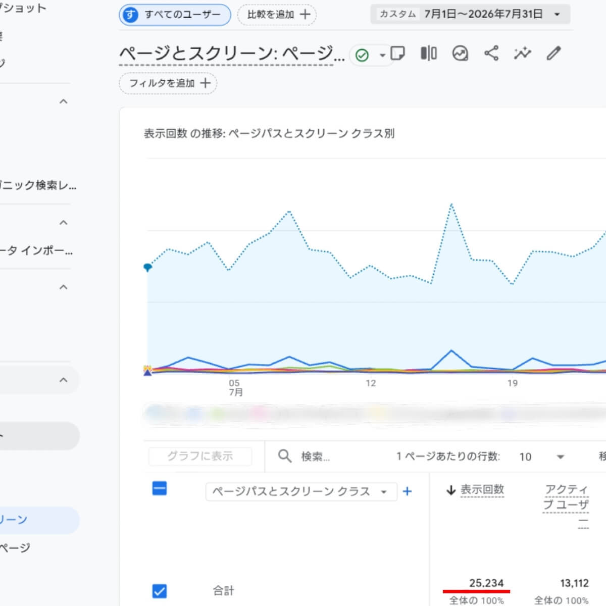
Task: Toggle the select-all rows checkbox
Action: 160,488
